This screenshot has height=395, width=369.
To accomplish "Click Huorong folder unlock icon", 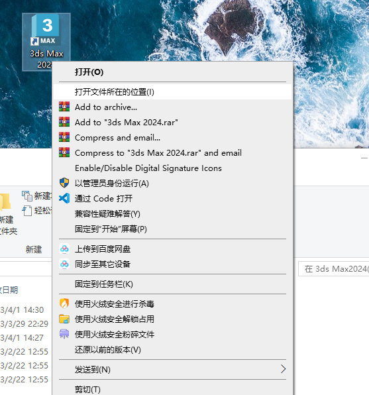I will click(64, 319).
